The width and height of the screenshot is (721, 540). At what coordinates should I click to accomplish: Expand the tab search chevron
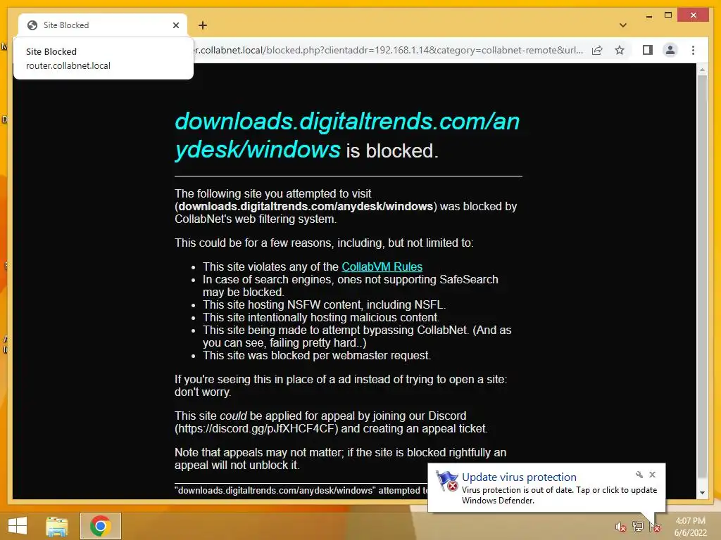623,25
